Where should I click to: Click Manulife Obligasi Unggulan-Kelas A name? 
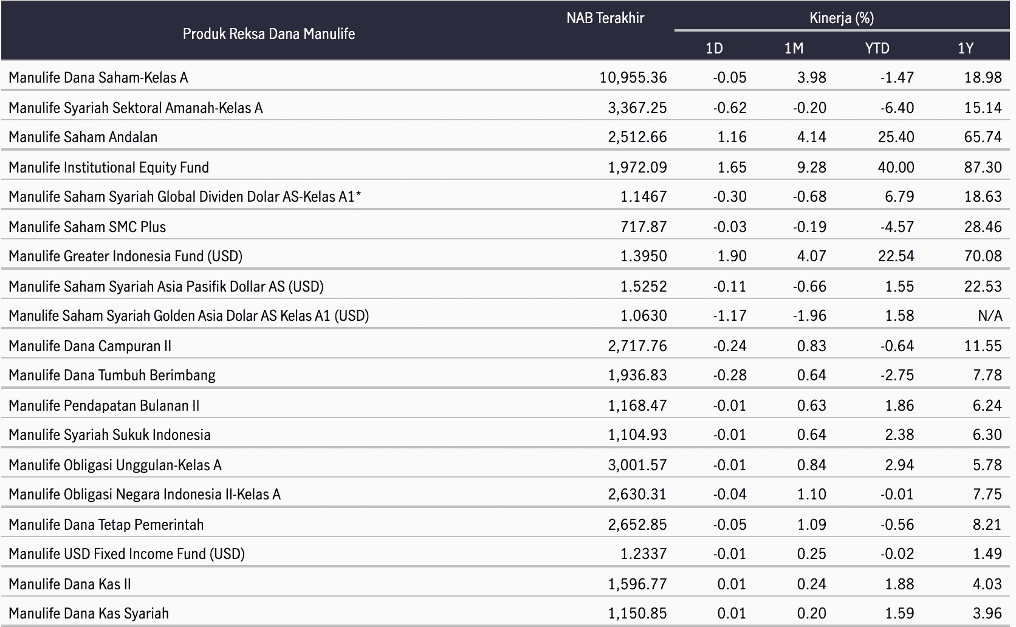pos(115,465)
